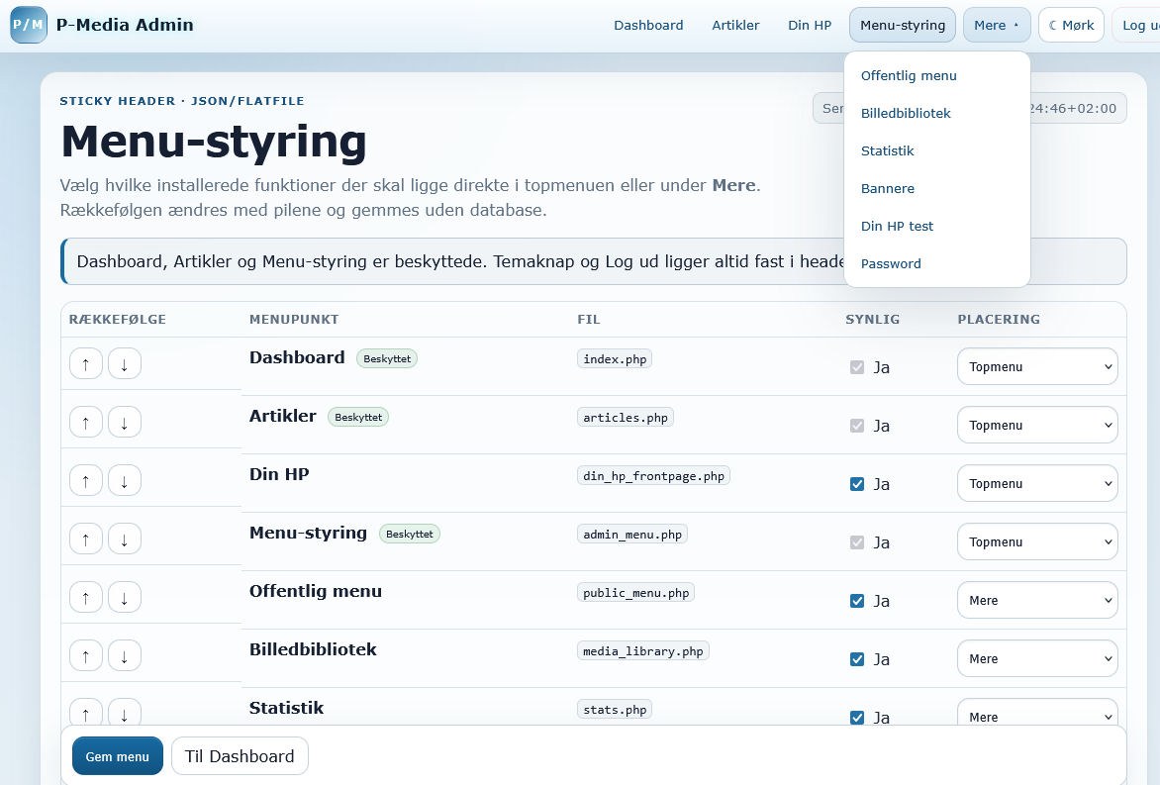Move Dashboard row down with arrow
This screenshot has width=1160, height=785.
[x=125, y=364]
